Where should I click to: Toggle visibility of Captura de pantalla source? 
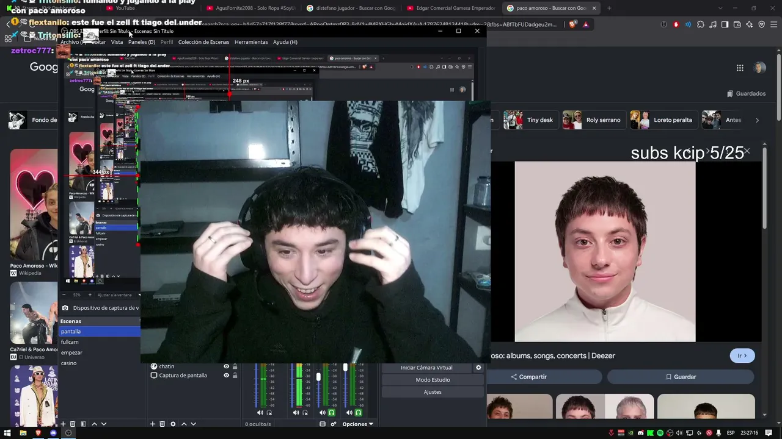(x=226, y=376)
